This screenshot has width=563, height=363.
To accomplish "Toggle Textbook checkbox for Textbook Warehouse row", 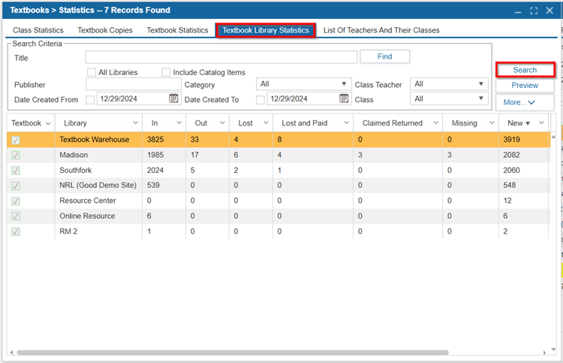I will (16, 140).
